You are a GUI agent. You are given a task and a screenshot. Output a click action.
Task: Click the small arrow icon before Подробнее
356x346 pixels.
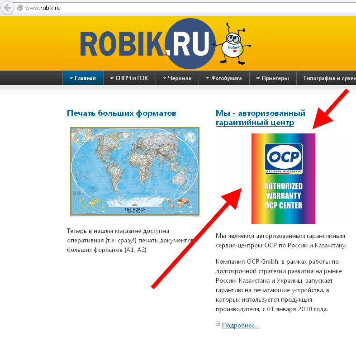point(218,323)
